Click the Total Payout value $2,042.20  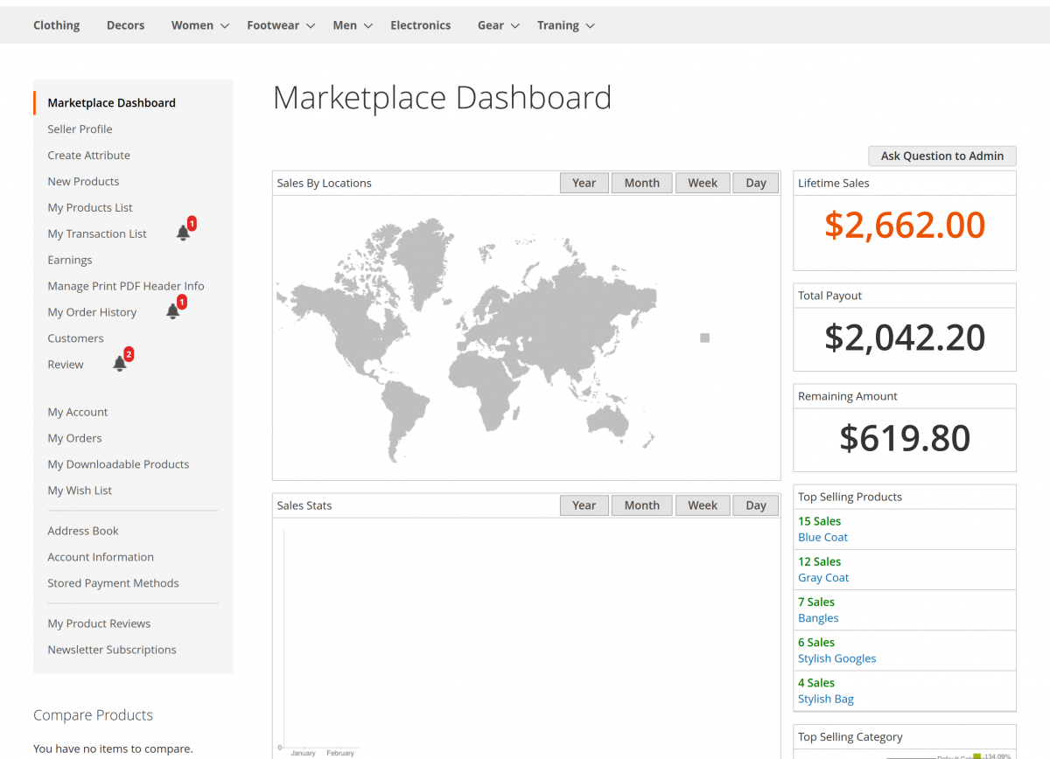point(905,338)
